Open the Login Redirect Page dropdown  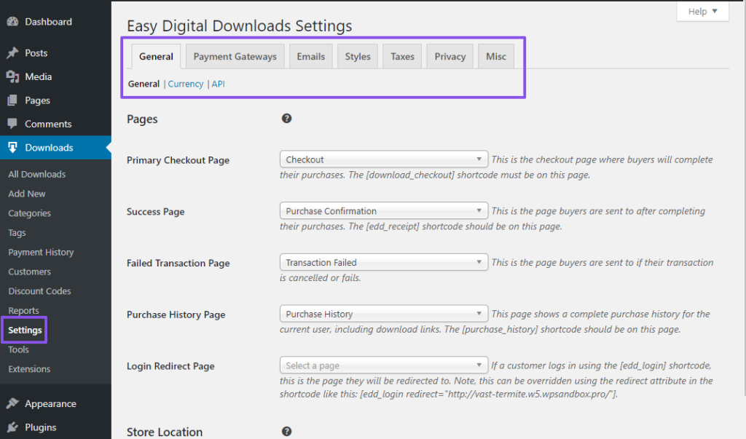coord(383,365)
